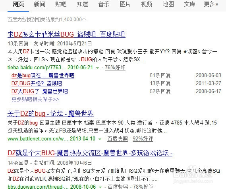The width and height of the screenshot is (226, 189).
Task: Open result 求DZ怎么卡菲米丝BUG 盗贼吧
Action: point(66,34)
